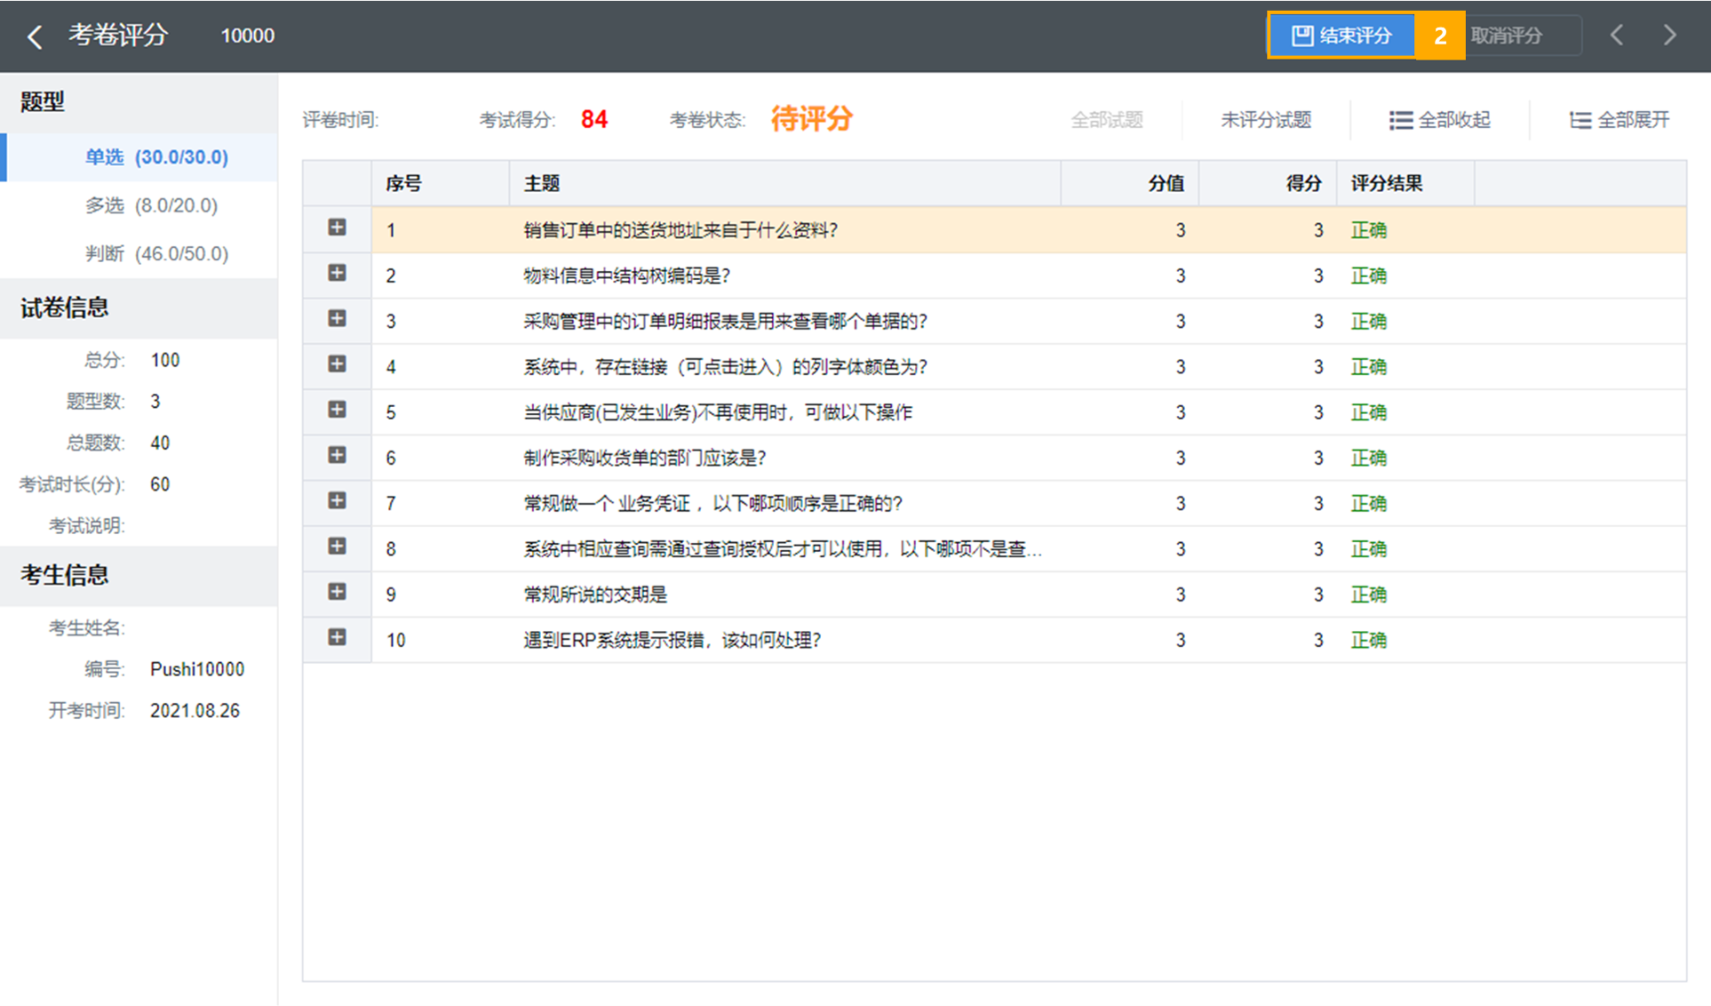Select question 物料信息中结构树编码是?
This screenshot has width=1711, height=1006.
(627, 275)
